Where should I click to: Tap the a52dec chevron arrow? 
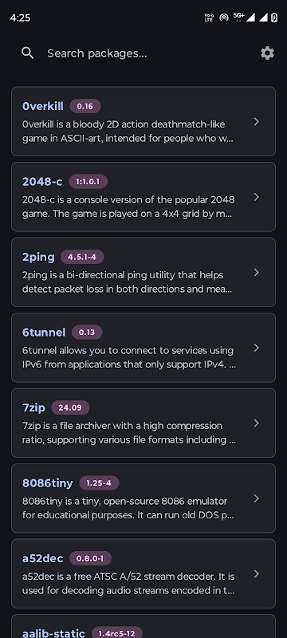(x=256, y=573)
